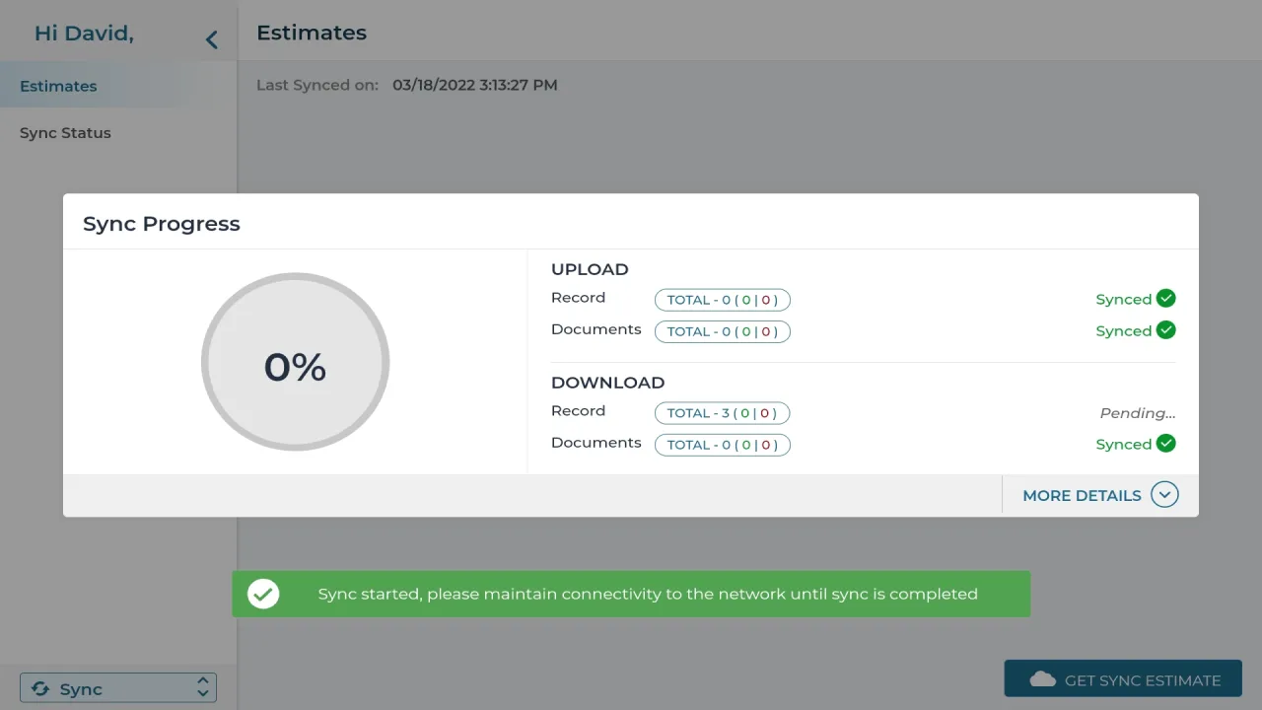Click the Upload Record total badge
This screenshot has width=1262, height=710.
(723, 300)
